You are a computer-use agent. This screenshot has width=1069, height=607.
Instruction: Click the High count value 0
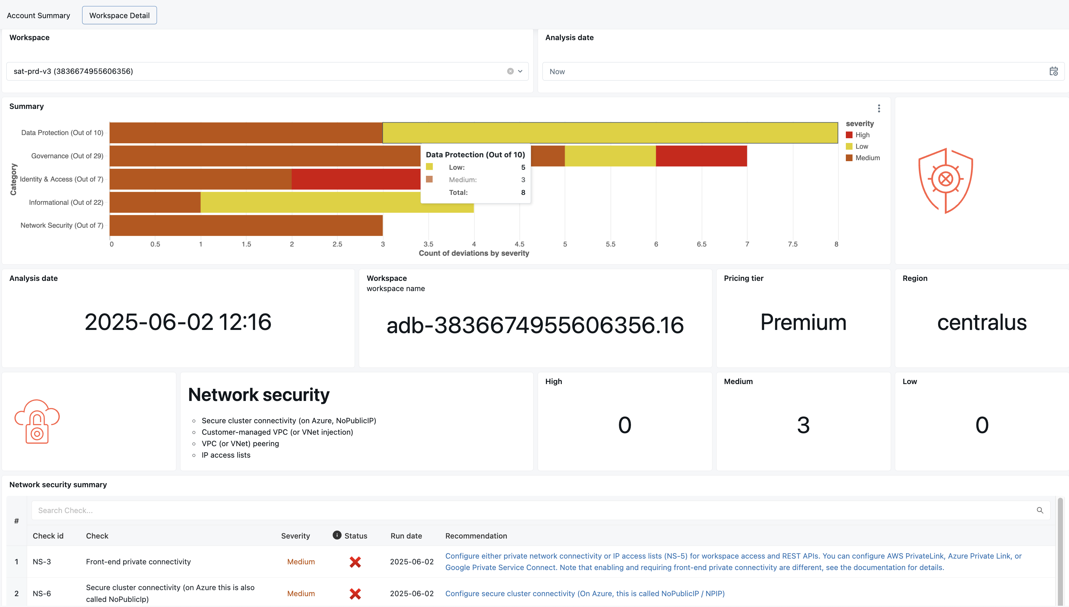click(x=625, y=425)
